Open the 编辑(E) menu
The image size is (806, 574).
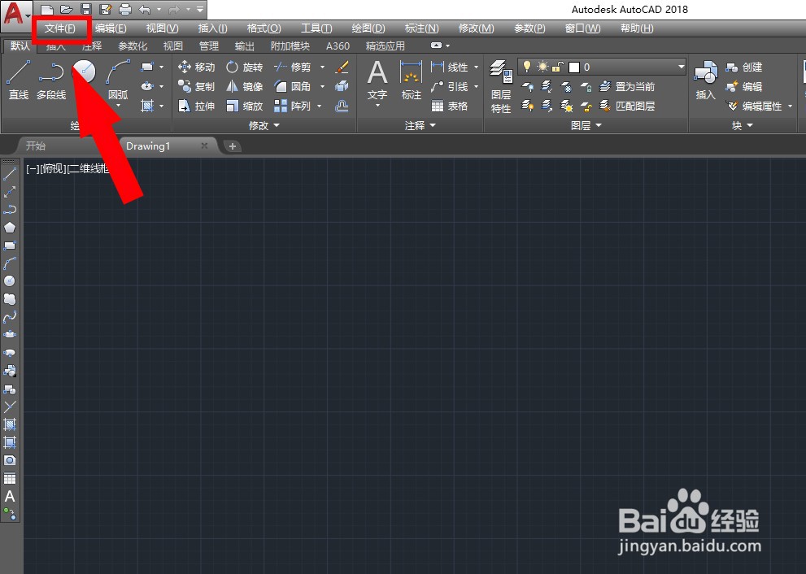(111, 28)
